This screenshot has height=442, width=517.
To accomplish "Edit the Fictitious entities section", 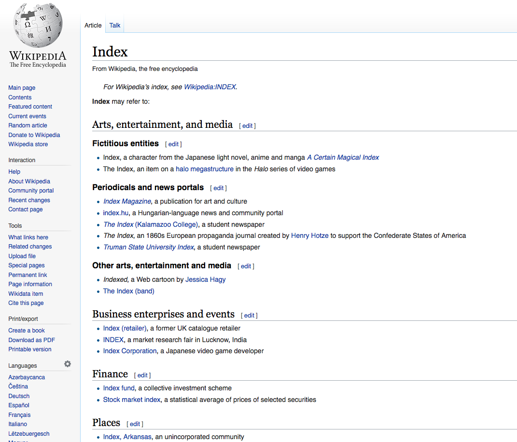I will pos(173,144).
